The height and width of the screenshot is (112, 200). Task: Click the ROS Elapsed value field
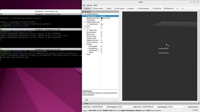pos(125,107)
